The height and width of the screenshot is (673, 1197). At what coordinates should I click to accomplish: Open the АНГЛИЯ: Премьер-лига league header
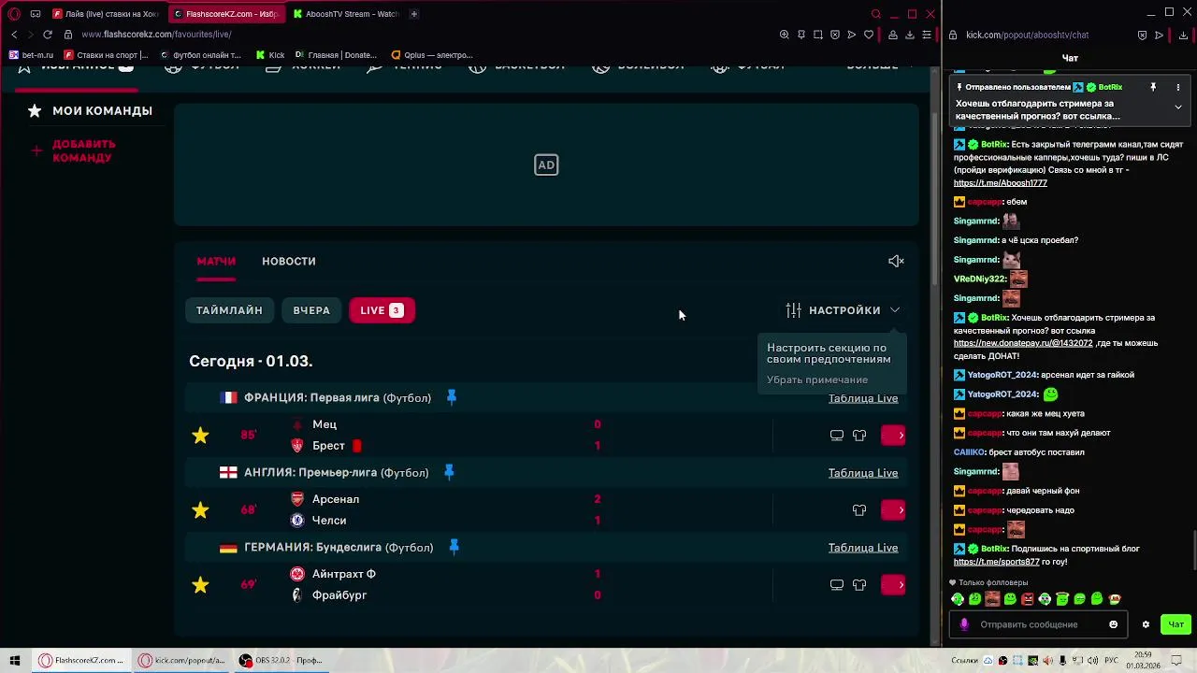pos(336,473)
